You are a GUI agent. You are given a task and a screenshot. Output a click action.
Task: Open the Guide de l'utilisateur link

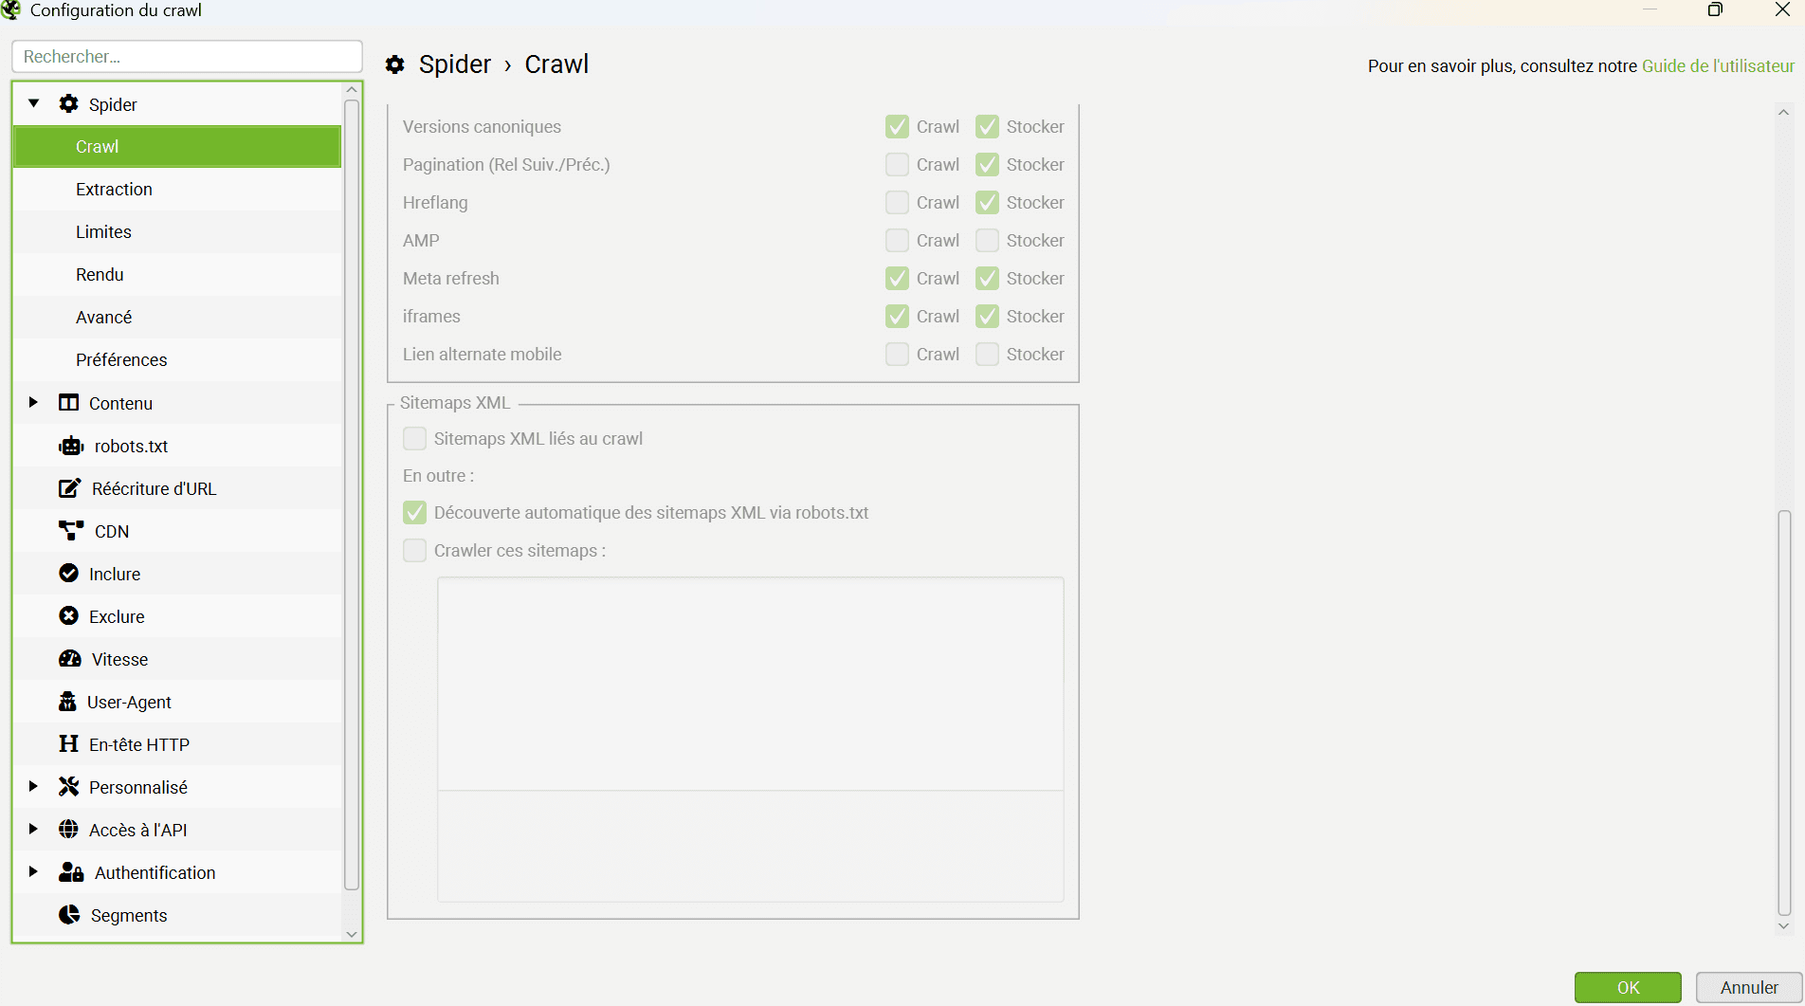tap(1718, 65)
